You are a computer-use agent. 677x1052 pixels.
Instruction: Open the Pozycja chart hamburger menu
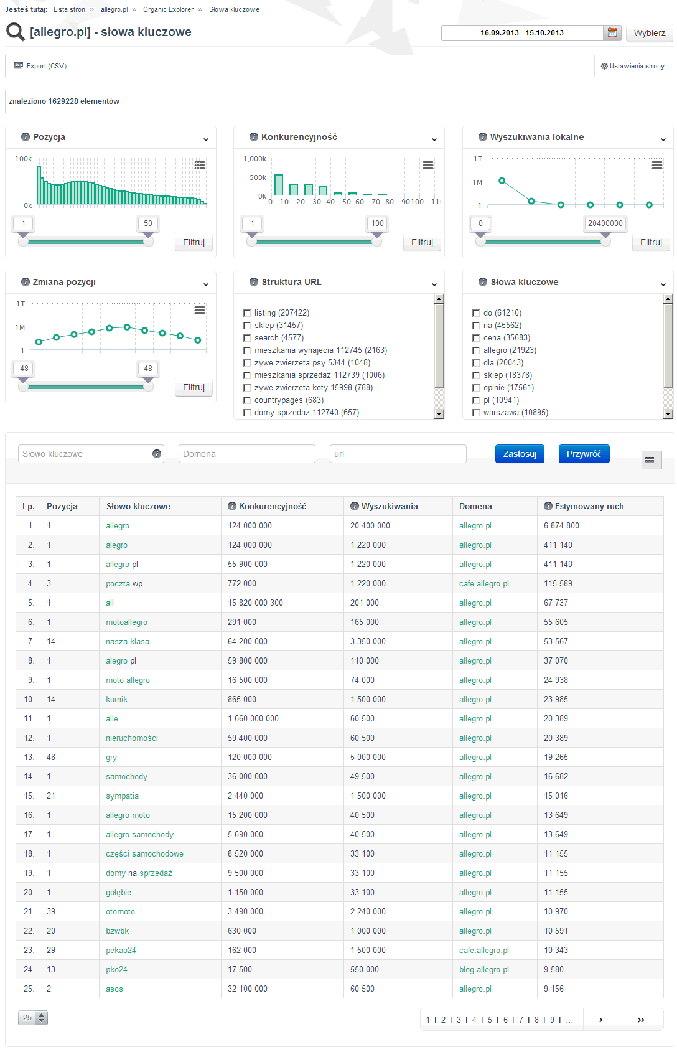tap(200, 166)
